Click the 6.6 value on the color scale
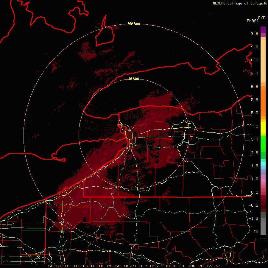The image size is (268, 268). [255, 86]
